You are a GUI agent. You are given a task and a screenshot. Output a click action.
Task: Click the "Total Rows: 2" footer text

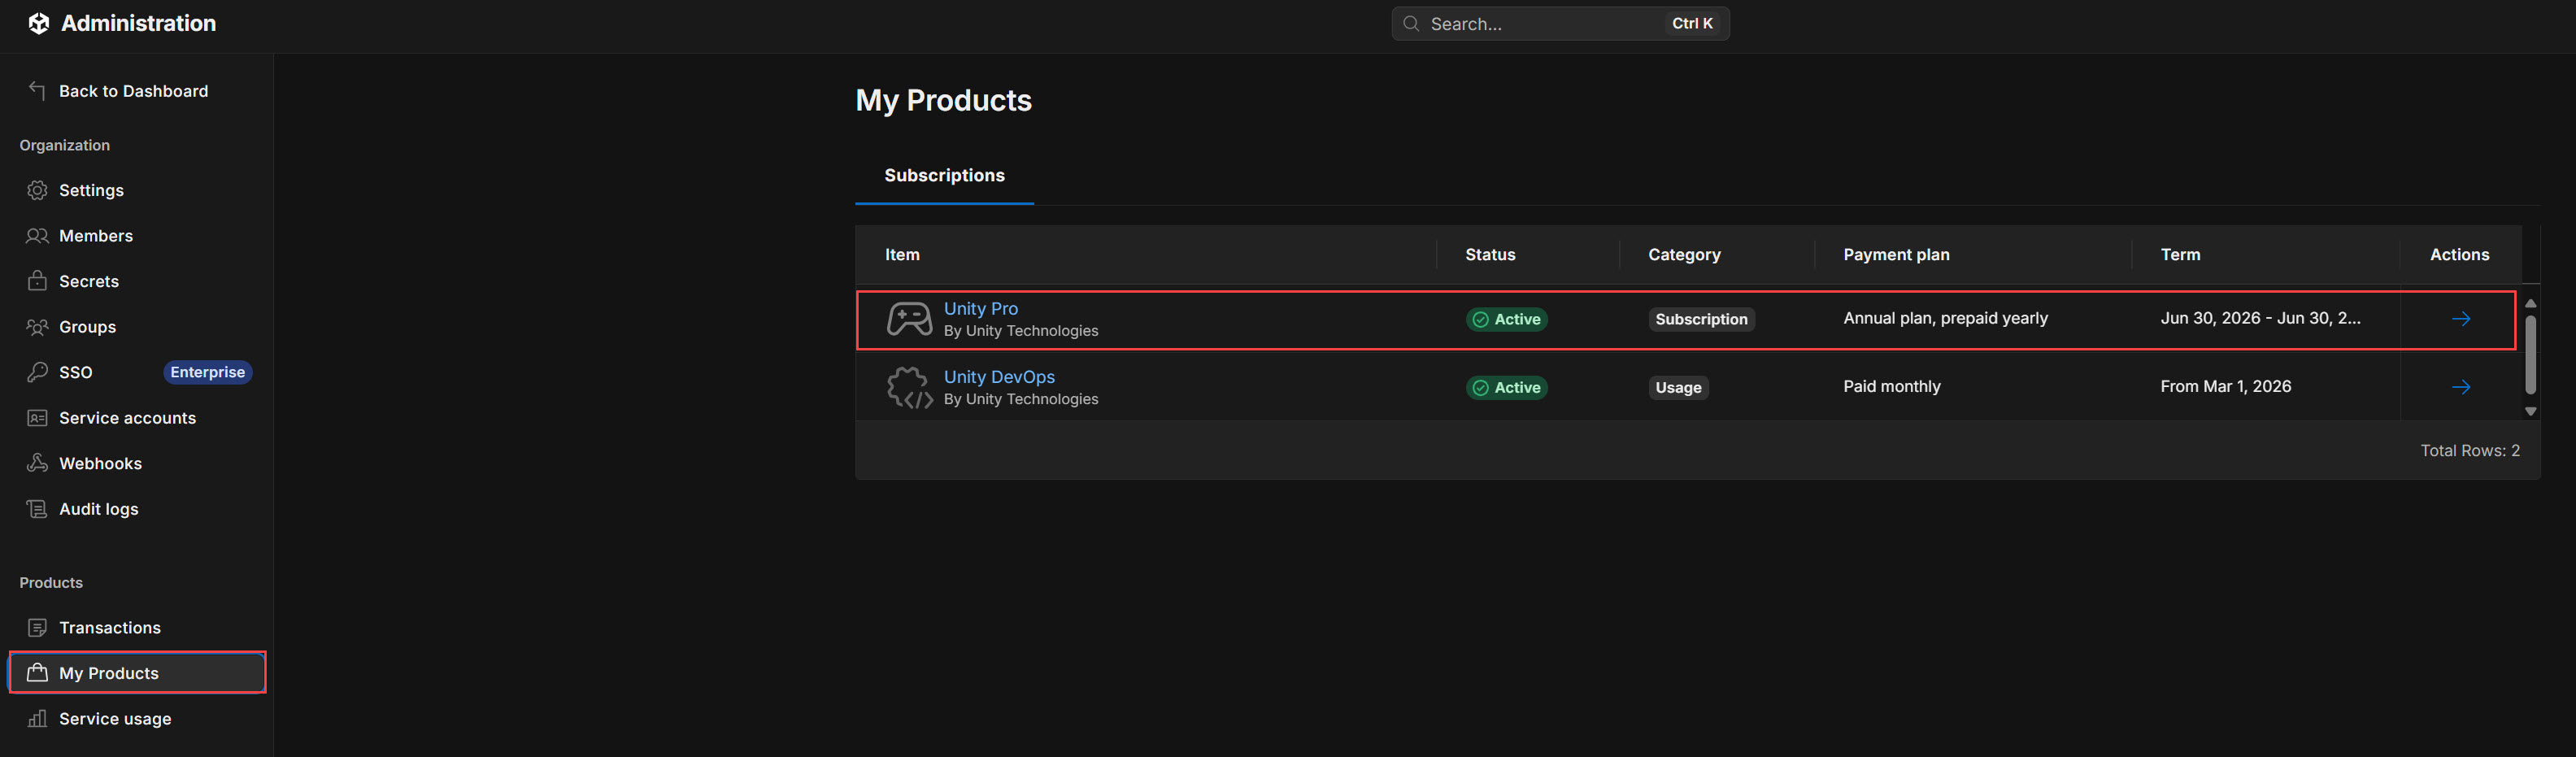[x=2469, y=451]
